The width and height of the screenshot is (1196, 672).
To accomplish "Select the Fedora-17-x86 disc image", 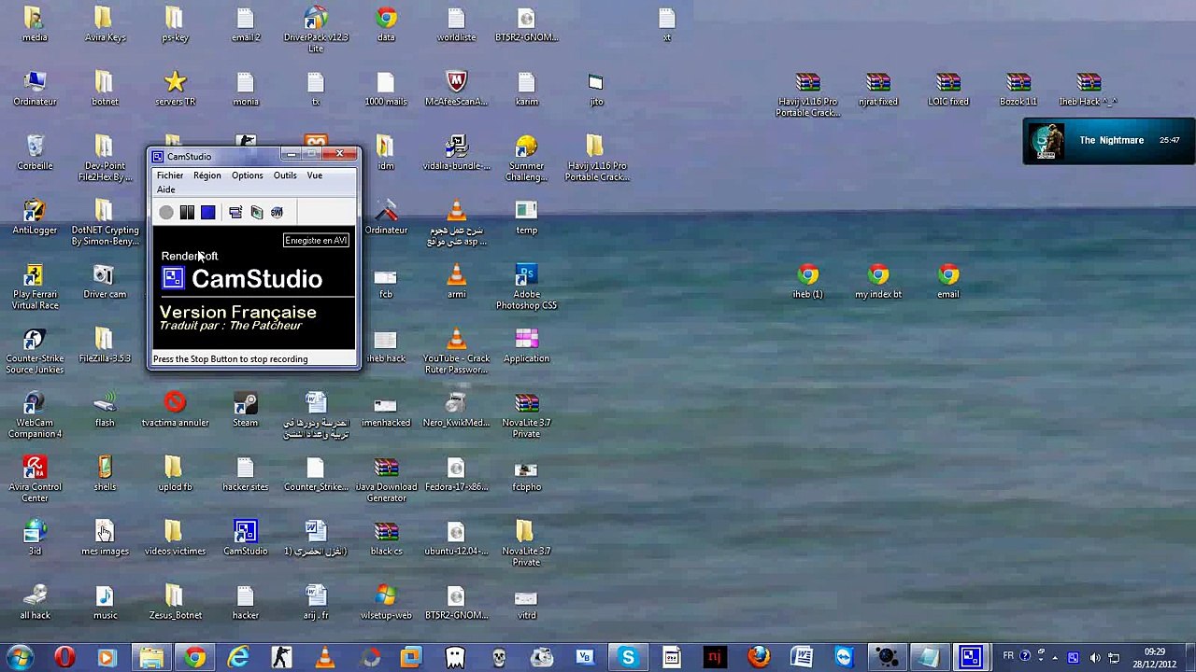I will (x=456, y=474).
